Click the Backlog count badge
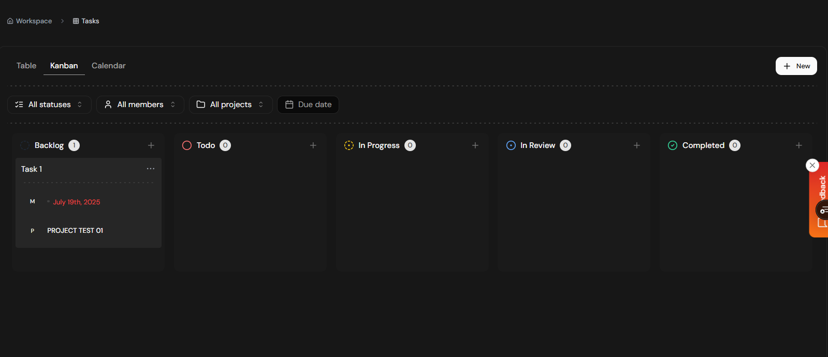Viewport: 828px width, 357px height. (x=74, y=145)
